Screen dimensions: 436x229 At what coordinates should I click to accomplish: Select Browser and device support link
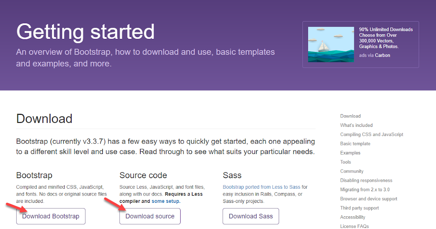coord(368,199)
